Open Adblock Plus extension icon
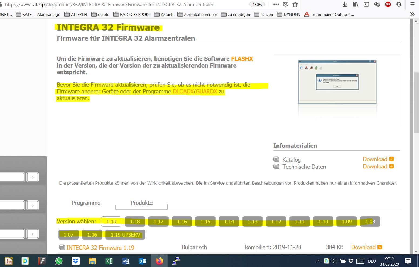Screen dimensions: 419x267 388,4
